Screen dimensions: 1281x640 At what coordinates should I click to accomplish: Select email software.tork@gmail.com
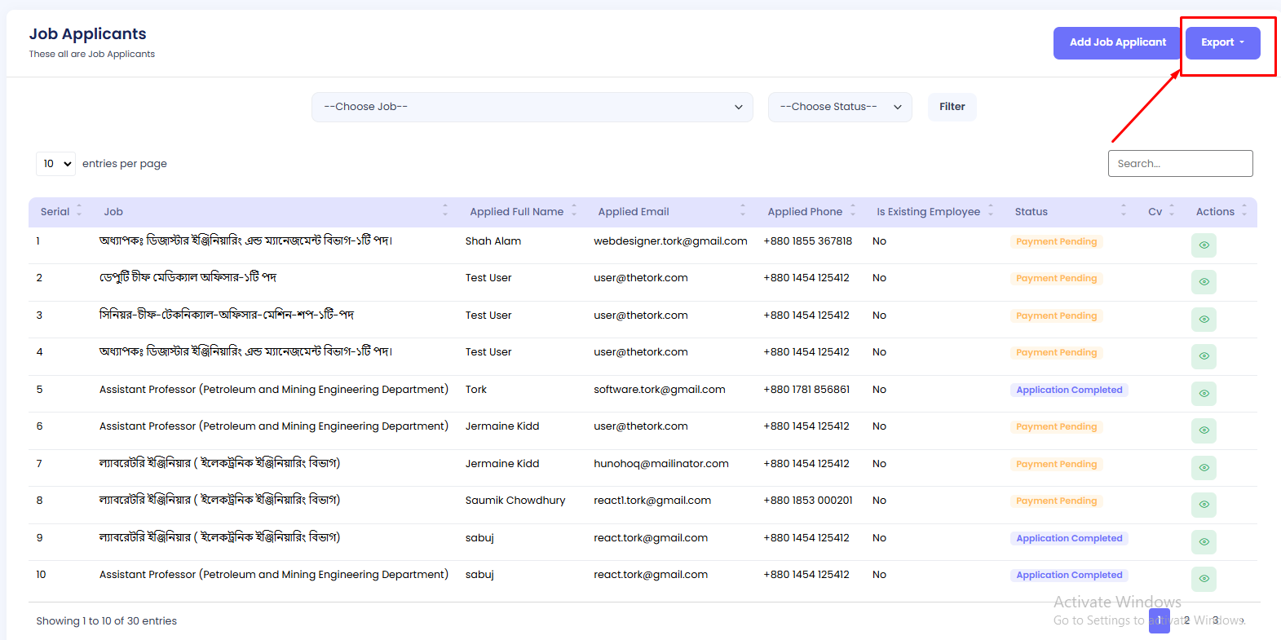(659, 390)
